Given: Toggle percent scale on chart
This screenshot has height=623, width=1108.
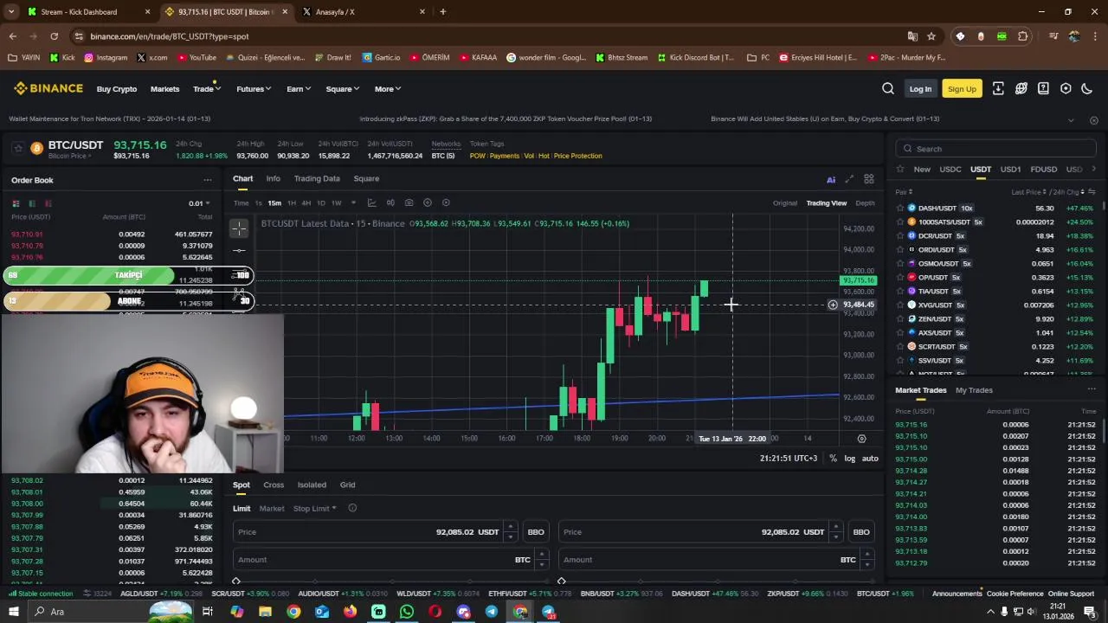Looking at the screenshot, I should [x=833, y=459].
